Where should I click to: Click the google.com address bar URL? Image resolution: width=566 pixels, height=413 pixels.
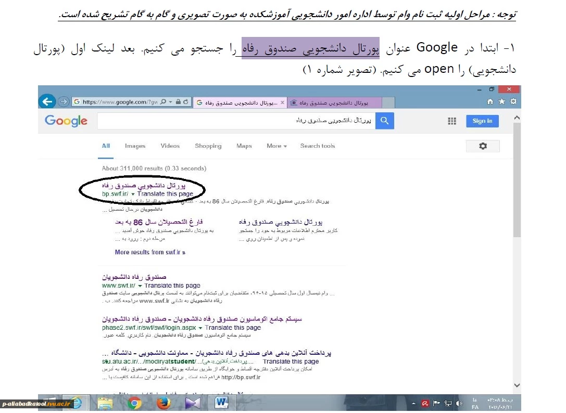coord(120,102)
